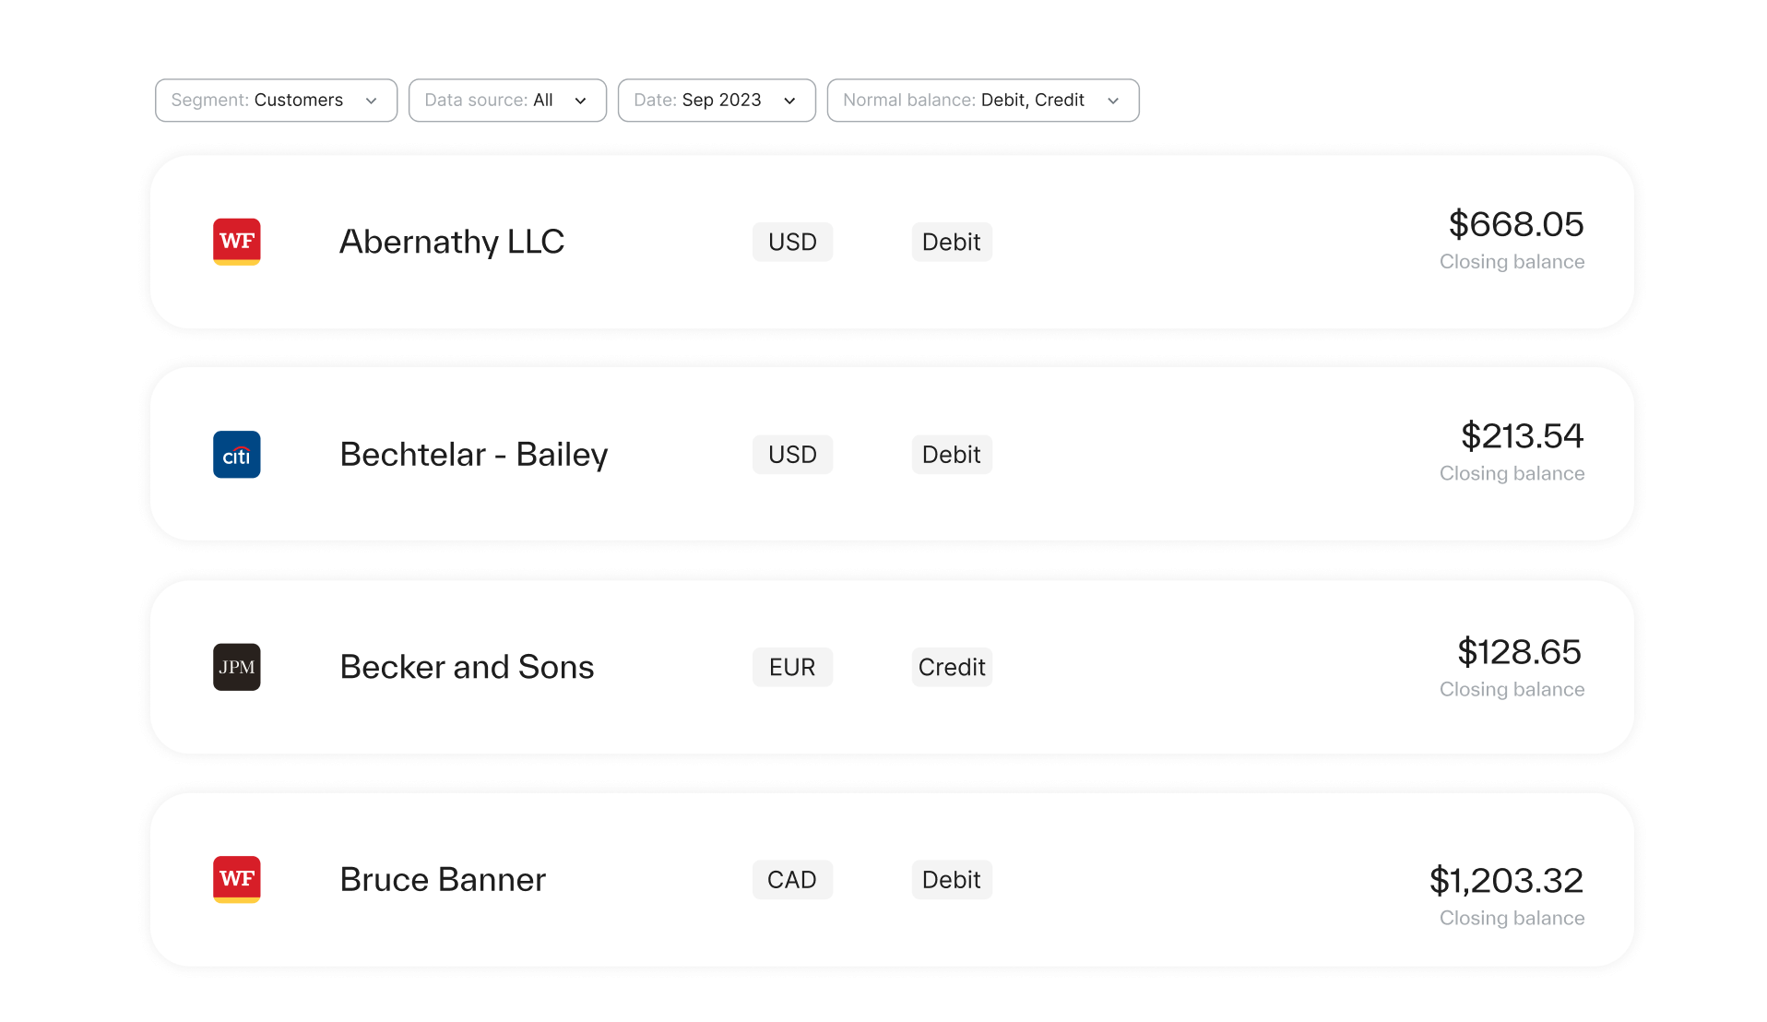Click the CAD currency tag
This screenshot has height=1022, width=1767.
coord(792,880)
